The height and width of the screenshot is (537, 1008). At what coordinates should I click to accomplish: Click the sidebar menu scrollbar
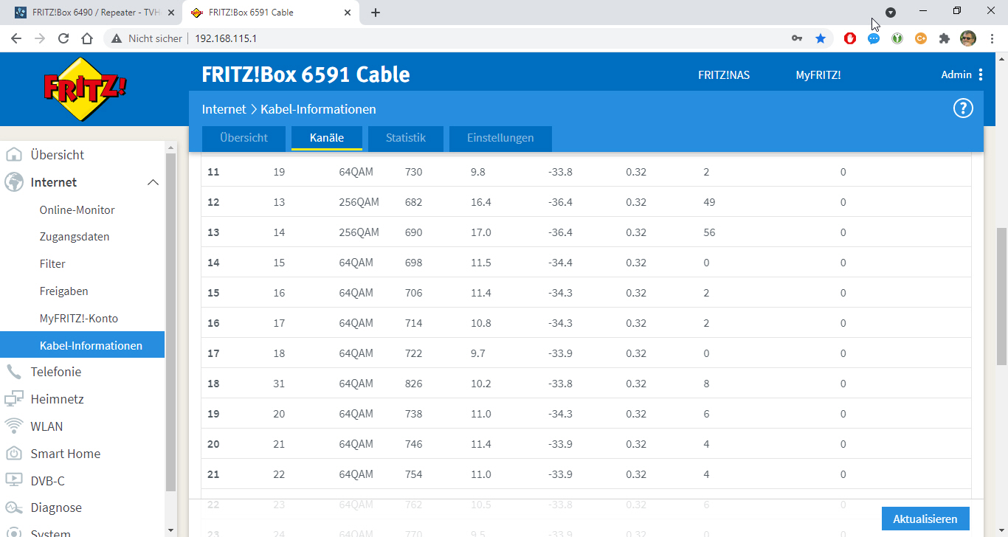tap(170, 322)
